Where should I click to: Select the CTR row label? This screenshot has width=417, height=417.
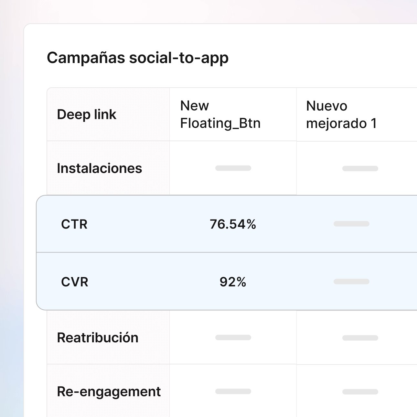[x=74, y=224]
